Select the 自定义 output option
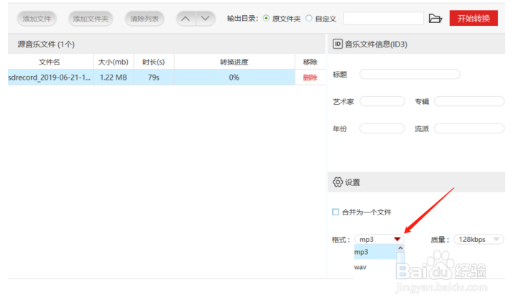 click(x=309, y=19)
